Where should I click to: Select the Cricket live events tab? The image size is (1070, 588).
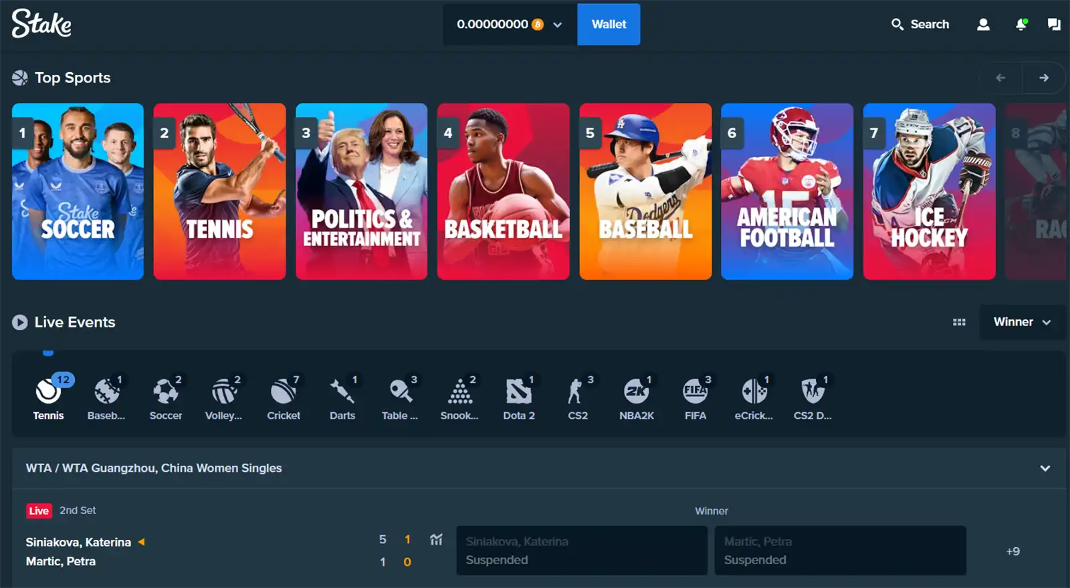click(x=284, y=398)
